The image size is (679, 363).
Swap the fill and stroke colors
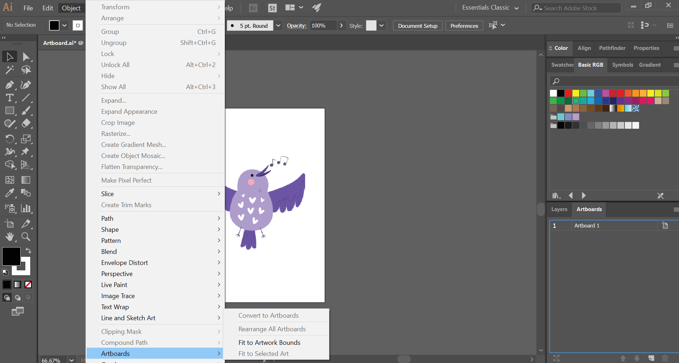(29, 251)
